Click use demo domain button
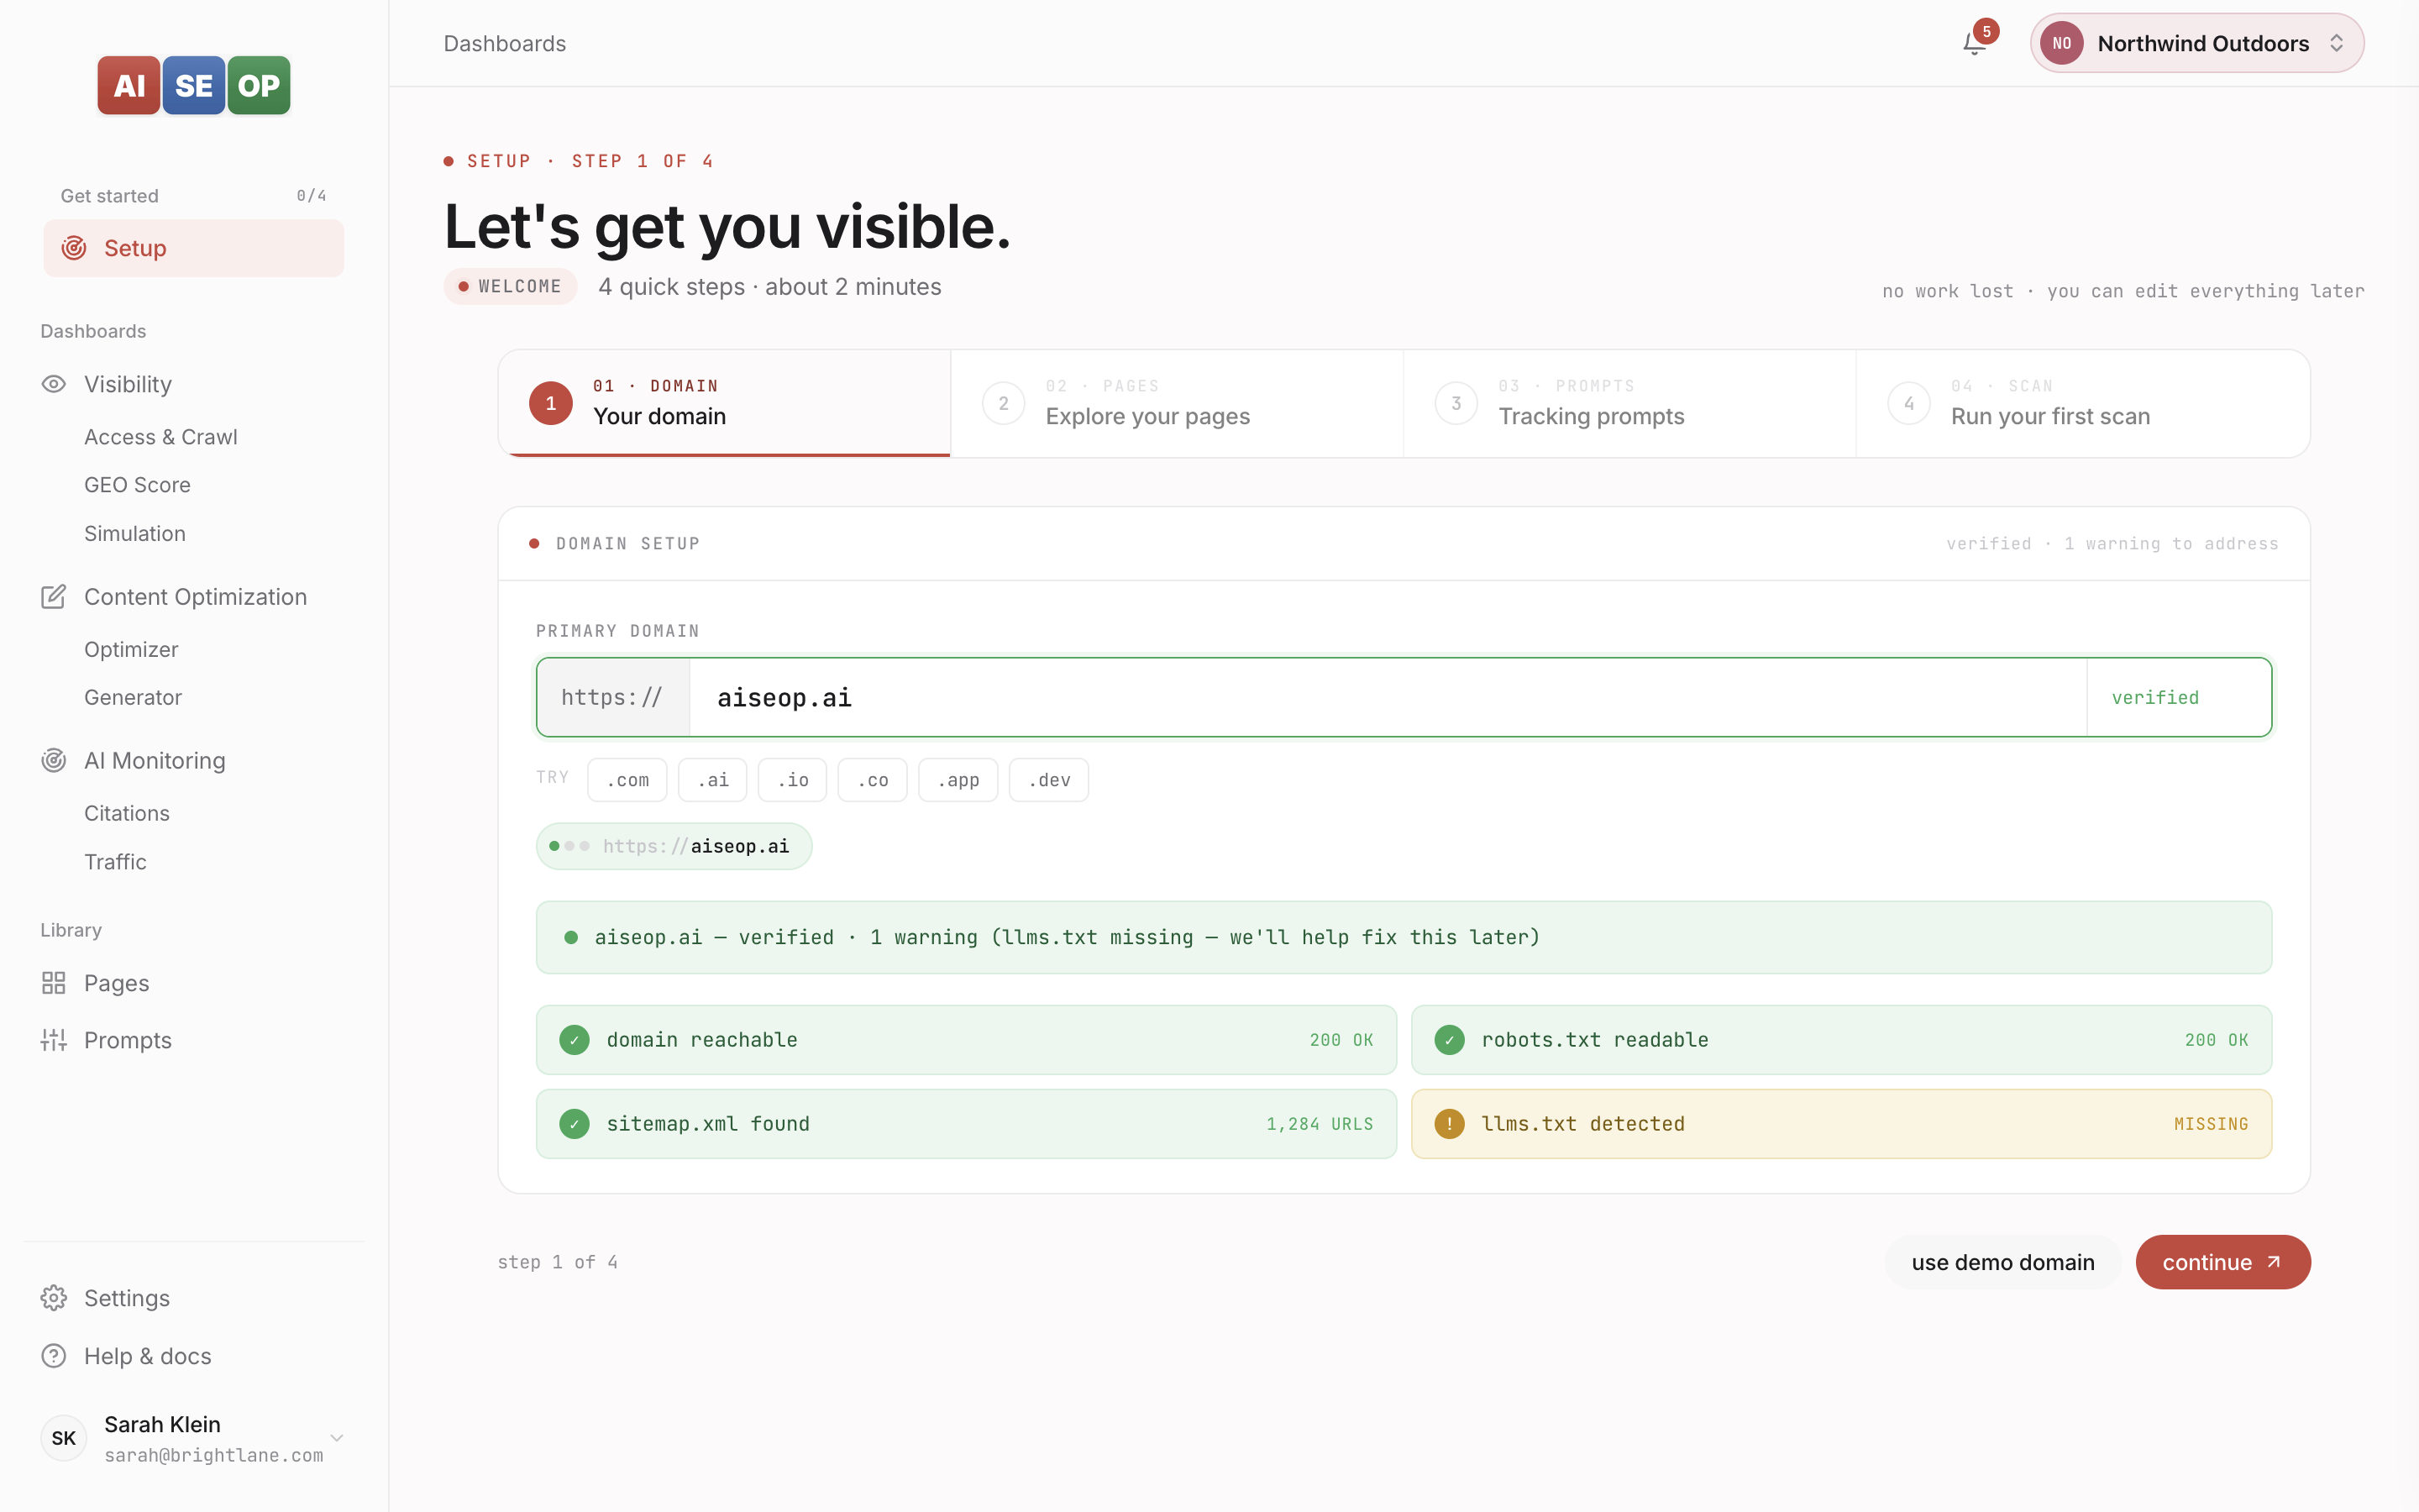Screen dimensions: 2419x1512 point(2003,1262)
